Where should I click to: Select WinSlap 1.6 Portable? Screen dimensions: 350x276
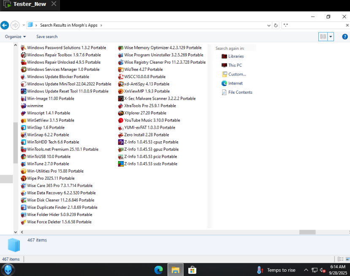pyautogui.click(x=43, y=127)
